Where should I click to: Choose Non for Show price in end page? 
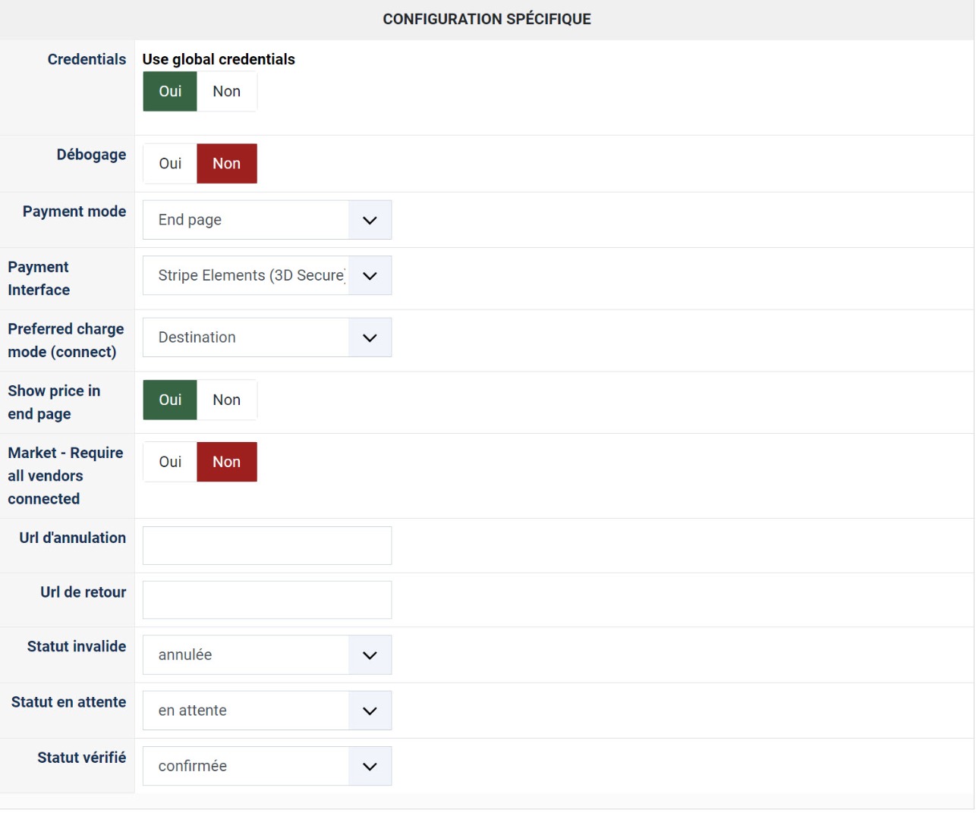click(226, 400)
